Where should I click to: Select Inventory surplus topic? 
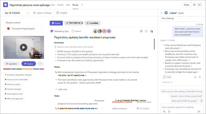click(x=13, y=84)
